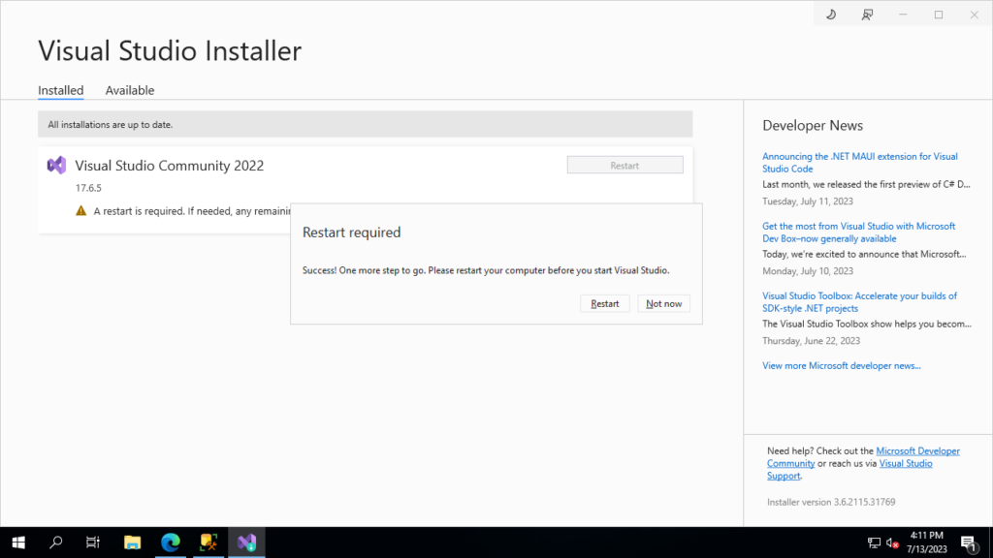Maximize the Visual Studio Installer window
Screen dimensions: 993x558
click(x=939, y=15)
